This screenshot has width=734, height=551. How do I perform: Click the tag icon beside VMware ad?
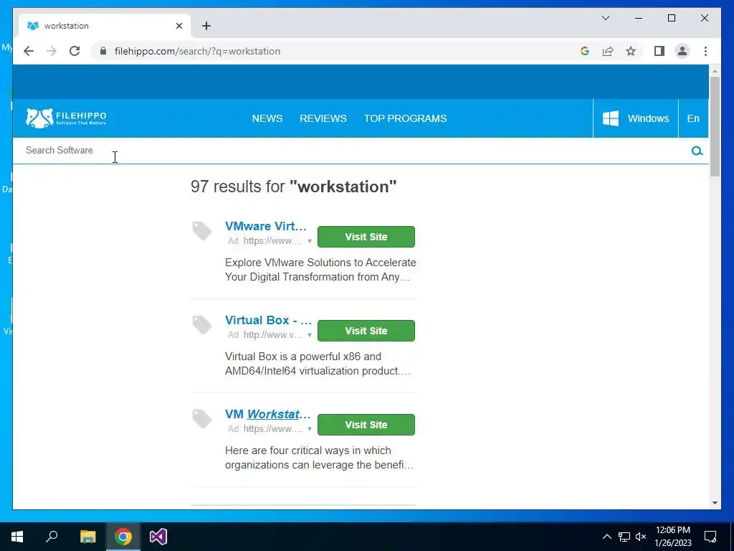[202, 230]
